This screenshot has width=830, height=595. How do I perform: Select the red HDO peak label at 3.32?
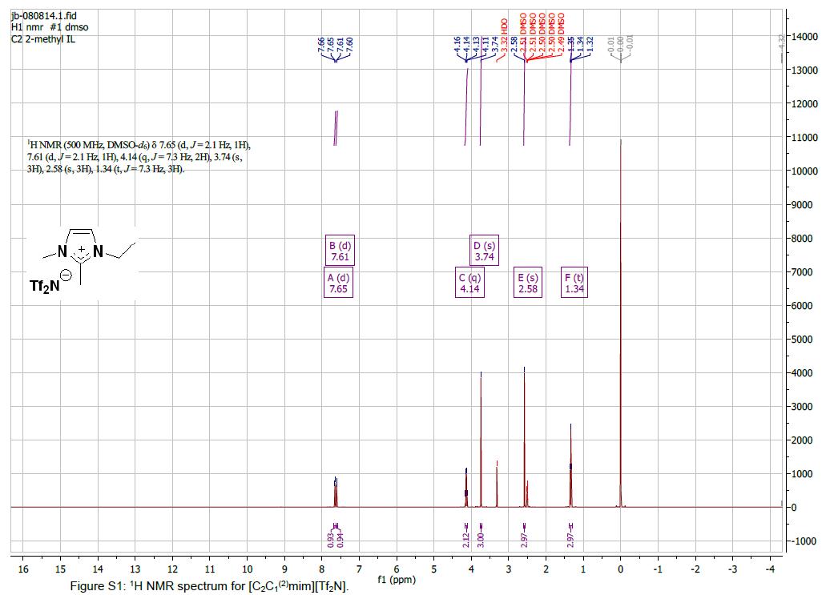(x=505, y=32)
